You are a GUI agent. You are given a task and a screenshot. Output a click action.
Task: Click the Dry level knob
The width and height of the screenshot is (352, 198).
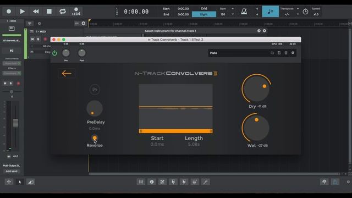[256, 89]
